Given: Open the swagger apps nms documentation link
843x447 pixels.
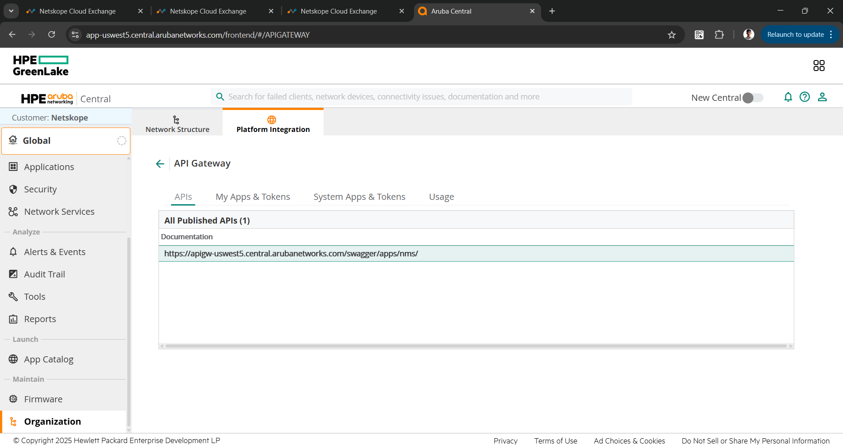Looking at the screenshot, I should pyautogui.click(x=291, y=253).
